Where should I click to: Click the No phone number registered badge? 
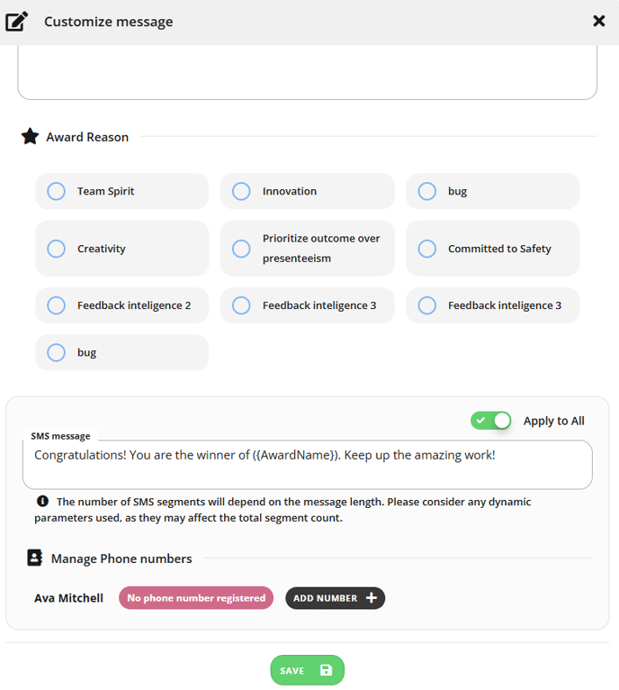(x=196, y=597)
